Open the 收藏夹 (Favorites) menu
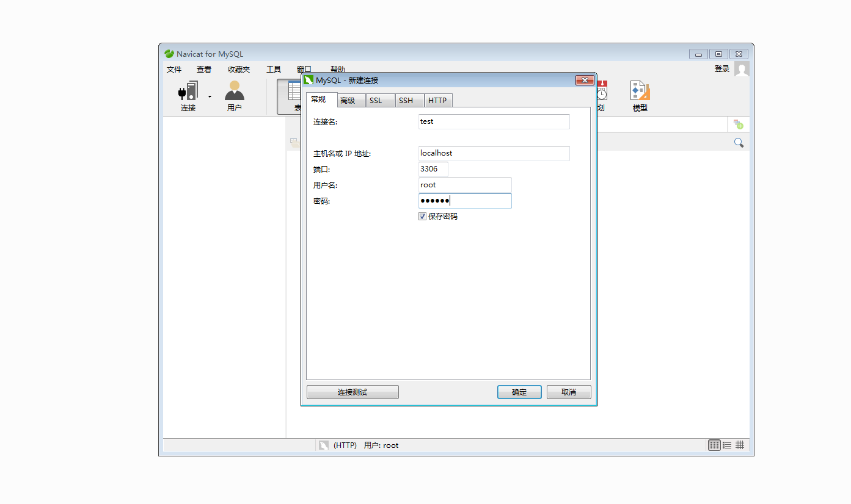 (239, 70)
